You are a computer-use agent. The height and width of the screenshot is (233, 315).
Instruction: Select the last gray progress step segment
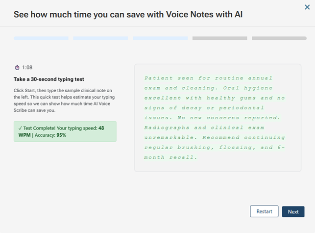[279, 38]
